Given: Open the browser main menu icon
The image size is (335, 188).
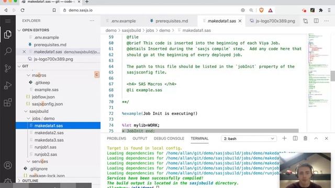Looking at the screenshot, I should click(x=329, y=10).
